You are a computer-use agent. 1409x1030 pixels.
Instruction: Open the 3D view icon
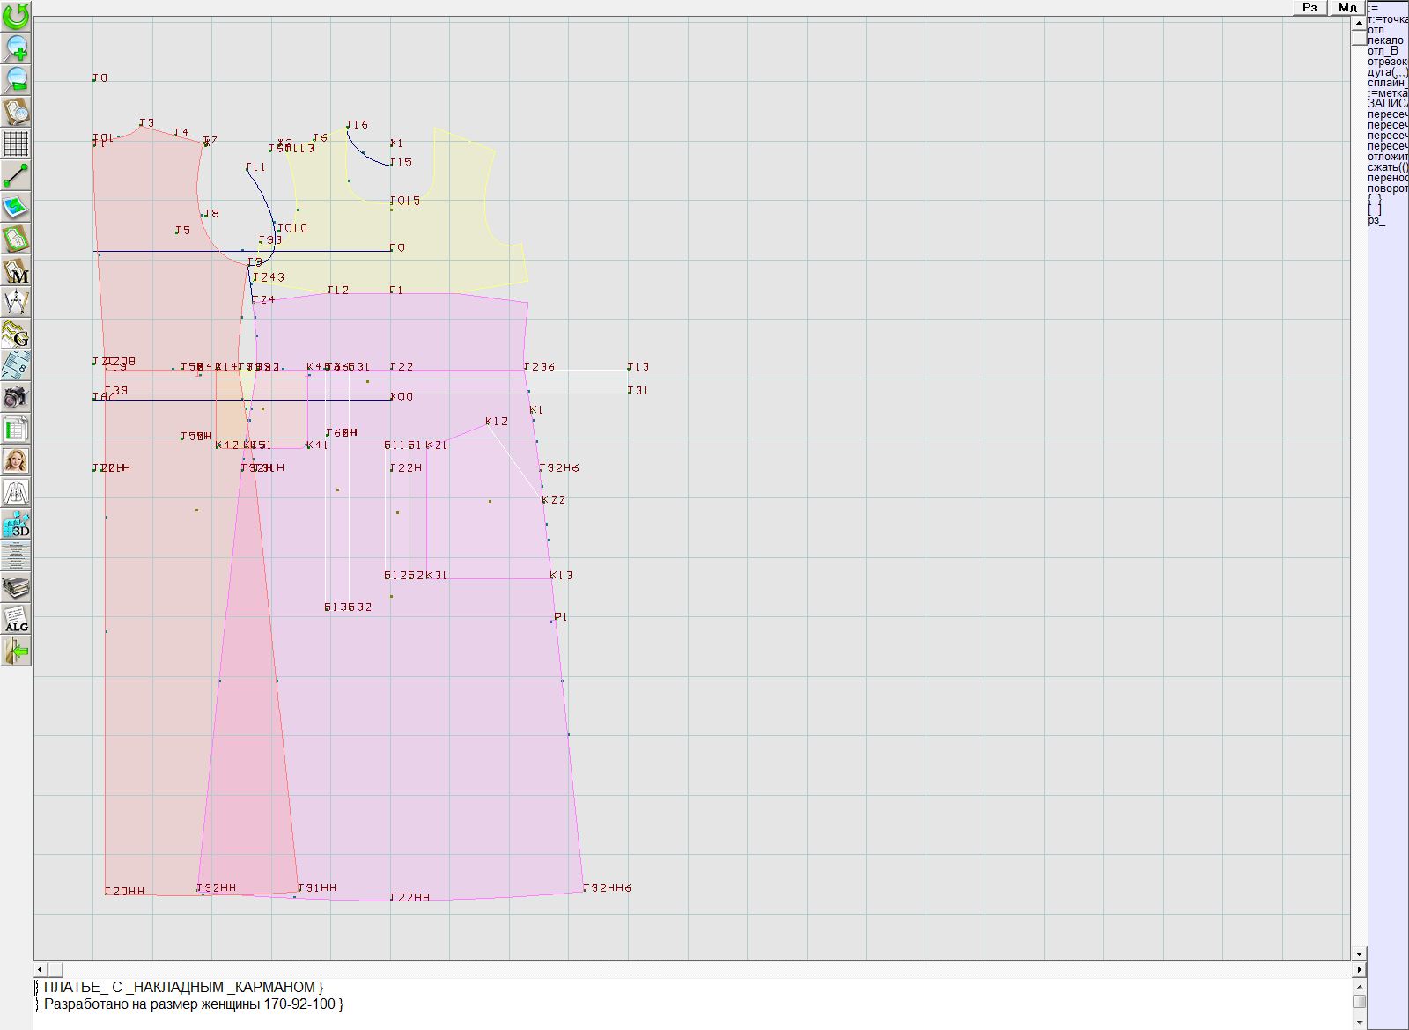click(16, 525)
